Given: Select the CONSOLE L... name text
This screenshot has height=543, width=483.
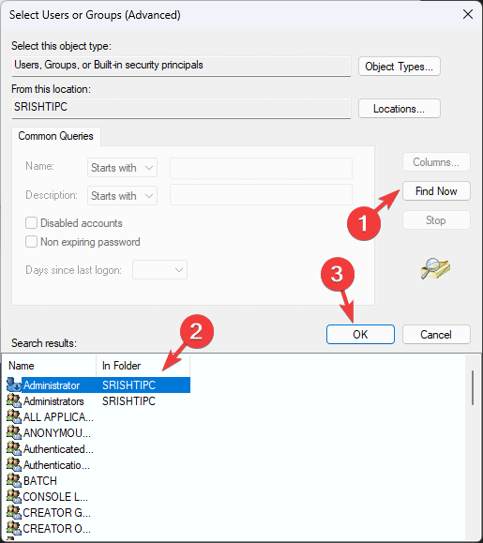Looking at the screenshot, I should coord(55,497).
